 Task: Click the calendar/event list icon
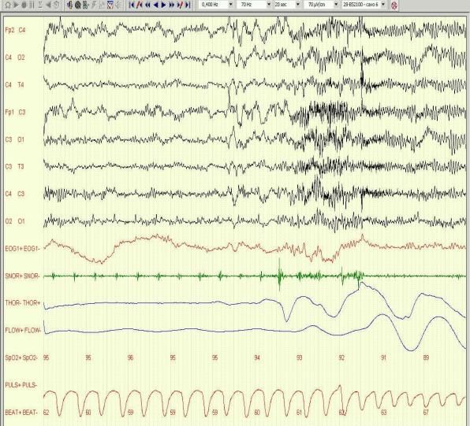click(110, 5)
